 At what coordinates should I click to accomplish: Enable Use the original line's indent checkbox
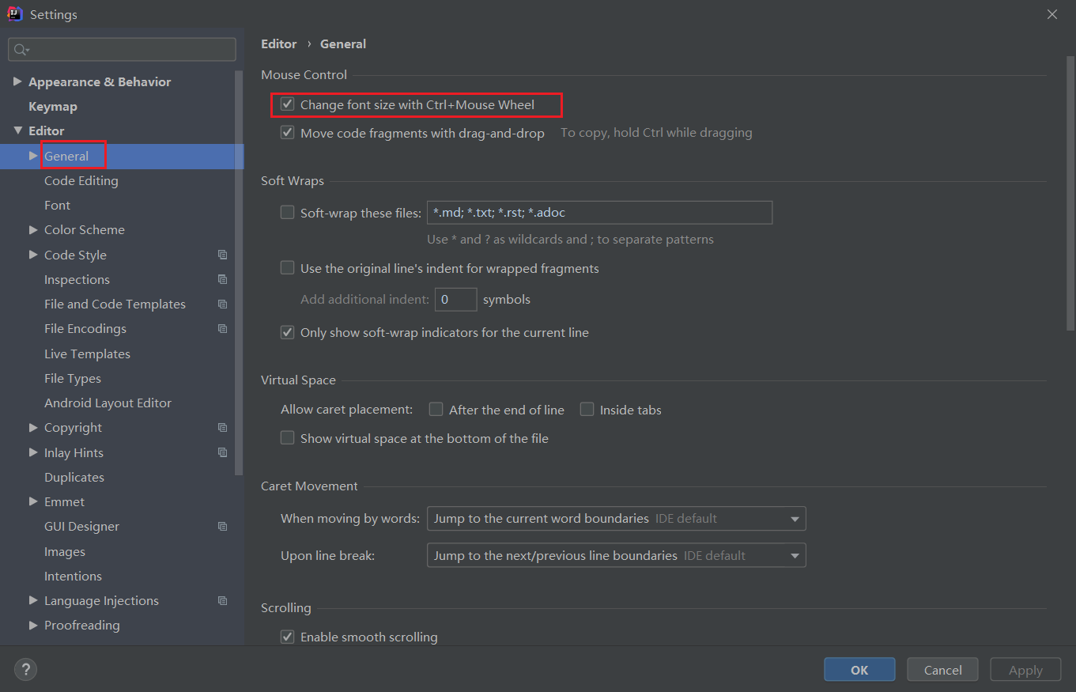pyautogui.click(x=288, y=268)
